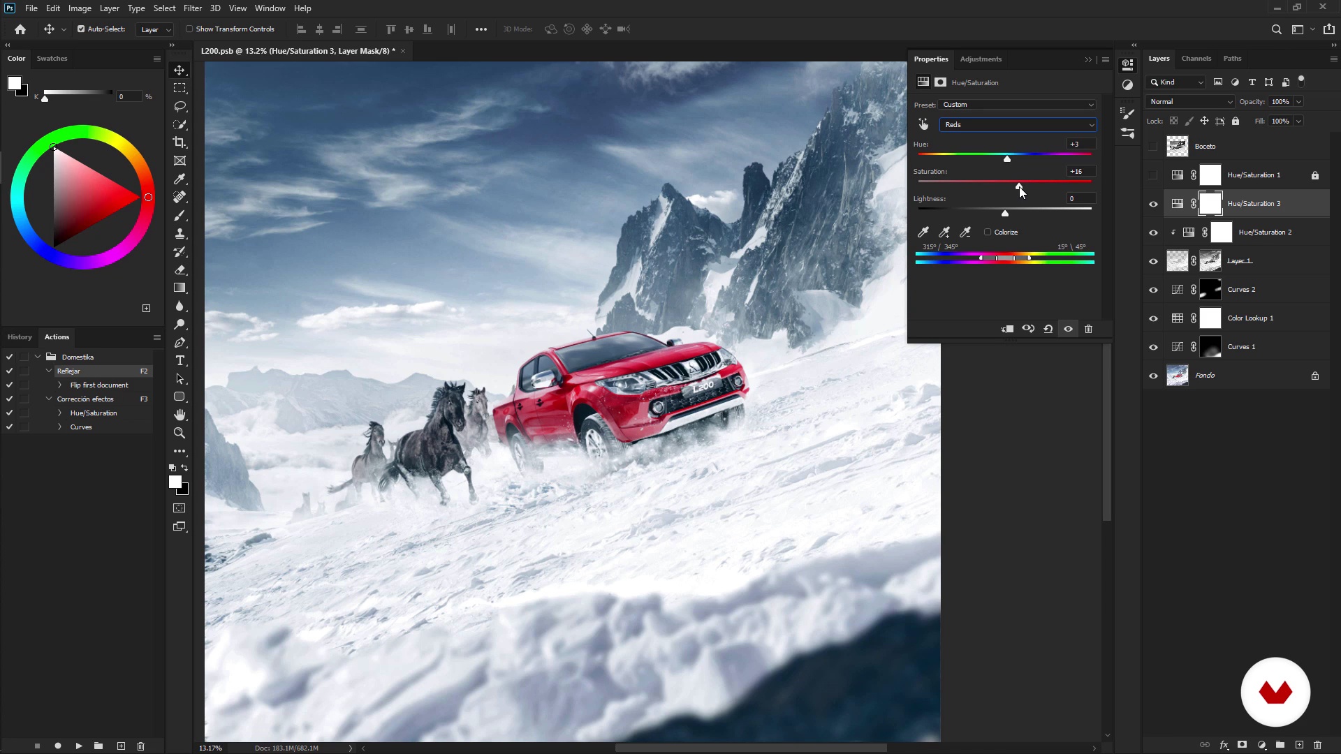Image resolution: width=1341 pixels, height=754 pixels.
Task: Open the Preset Custom dropdown
Action: coord(1018,105)
